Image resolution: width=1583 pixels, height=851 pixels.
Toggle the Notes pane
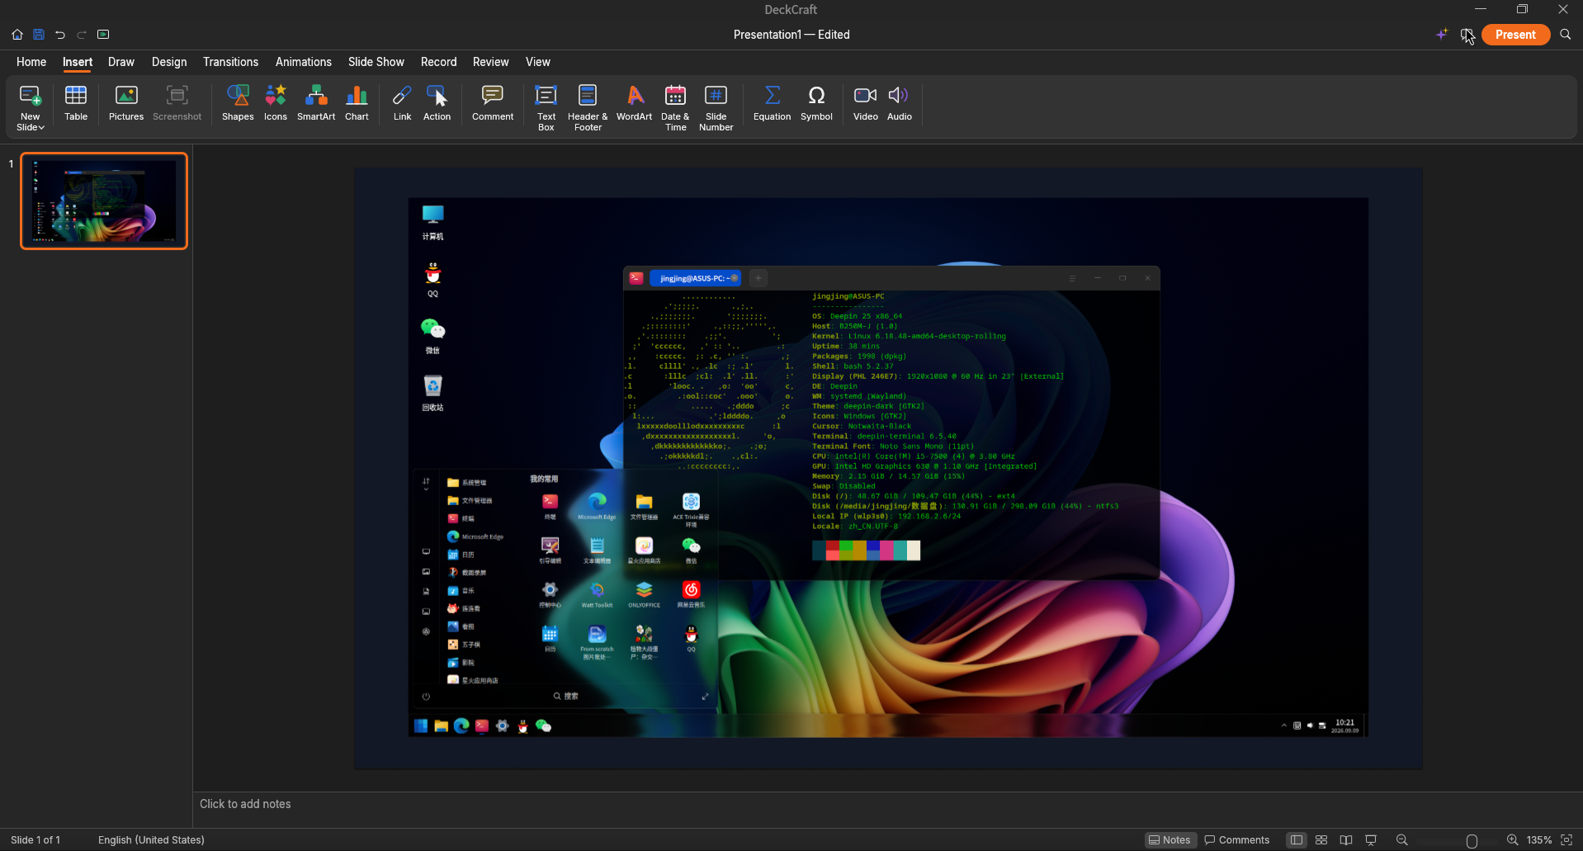(1170, 840)
